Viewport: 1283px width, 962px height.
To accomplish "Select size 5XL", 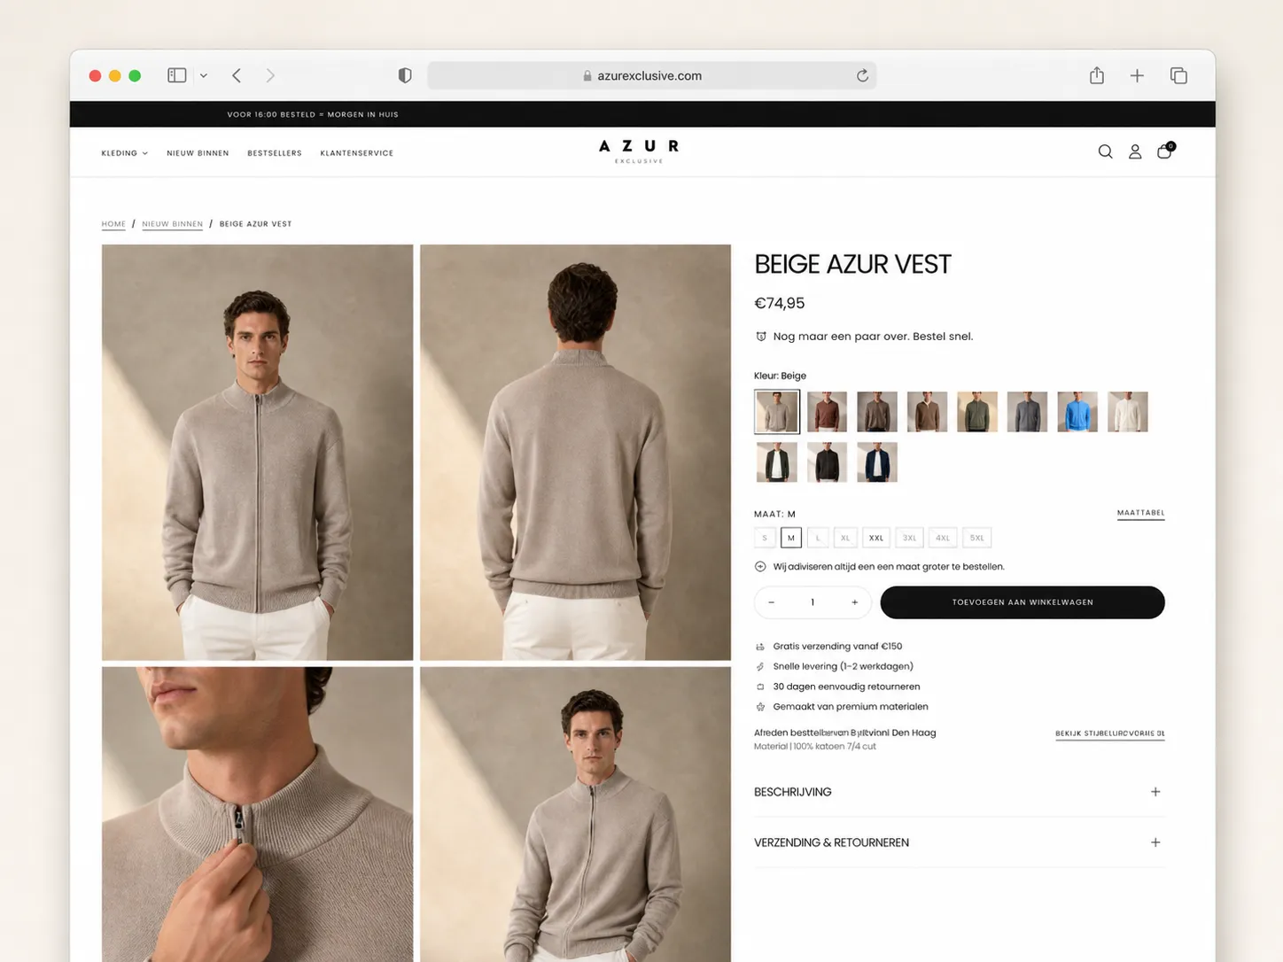I will click(x=976, y=538).
